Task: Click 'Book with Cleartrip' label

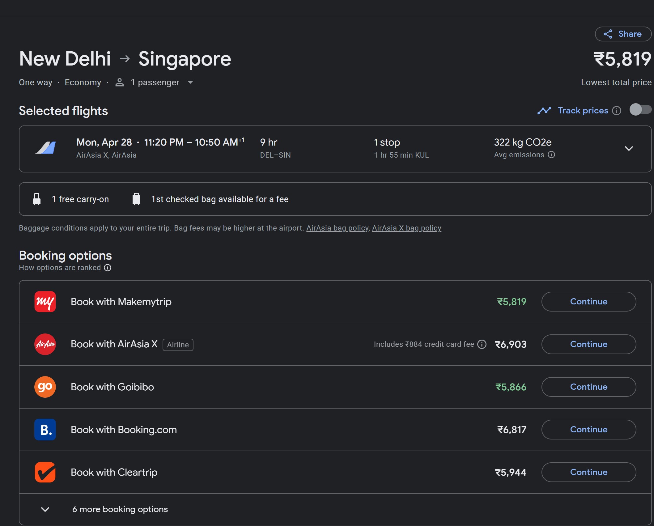Action: tap(114, 472)
